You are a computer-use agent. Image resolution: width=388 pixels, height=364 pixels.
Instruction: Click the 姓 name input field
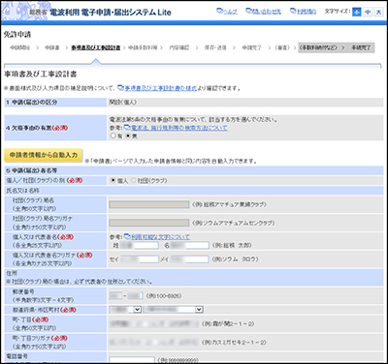coord(139,246)
